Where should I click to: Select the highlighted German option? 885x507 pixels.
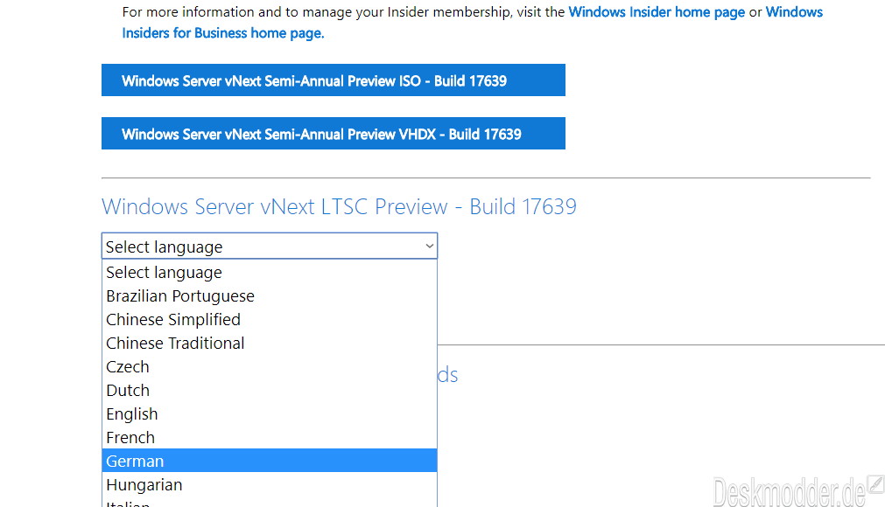(270, 461)
